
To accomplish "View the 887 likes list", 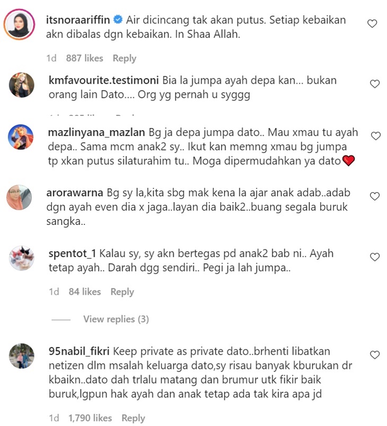I will tap(85, 58).
